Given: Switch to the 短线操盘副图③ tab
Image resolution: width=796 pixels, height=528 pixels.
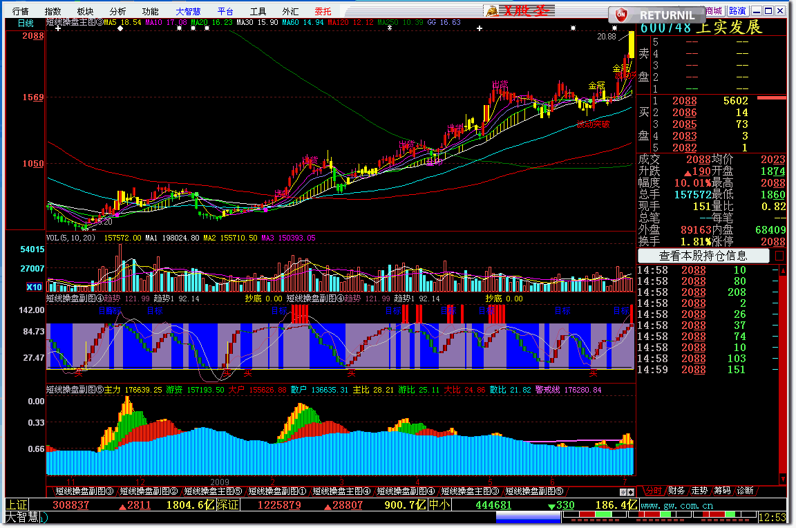Looking at the screenshot, I should (84, 491).
